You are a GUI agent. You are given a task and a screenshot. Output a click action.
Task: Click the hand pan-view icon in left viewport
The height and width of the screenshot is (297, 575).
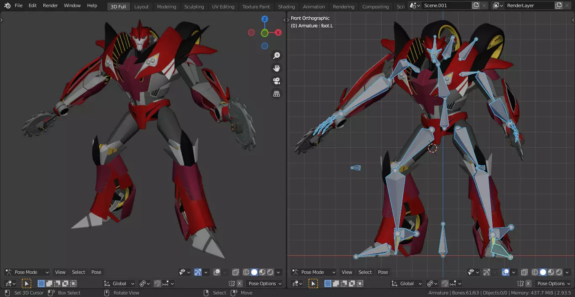277,68
